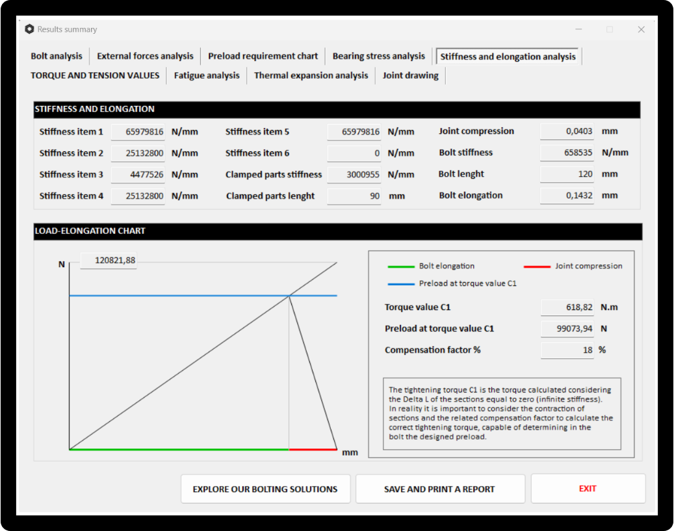Click the blue Preload legend line
674x531 pixels.
point(401,284)
